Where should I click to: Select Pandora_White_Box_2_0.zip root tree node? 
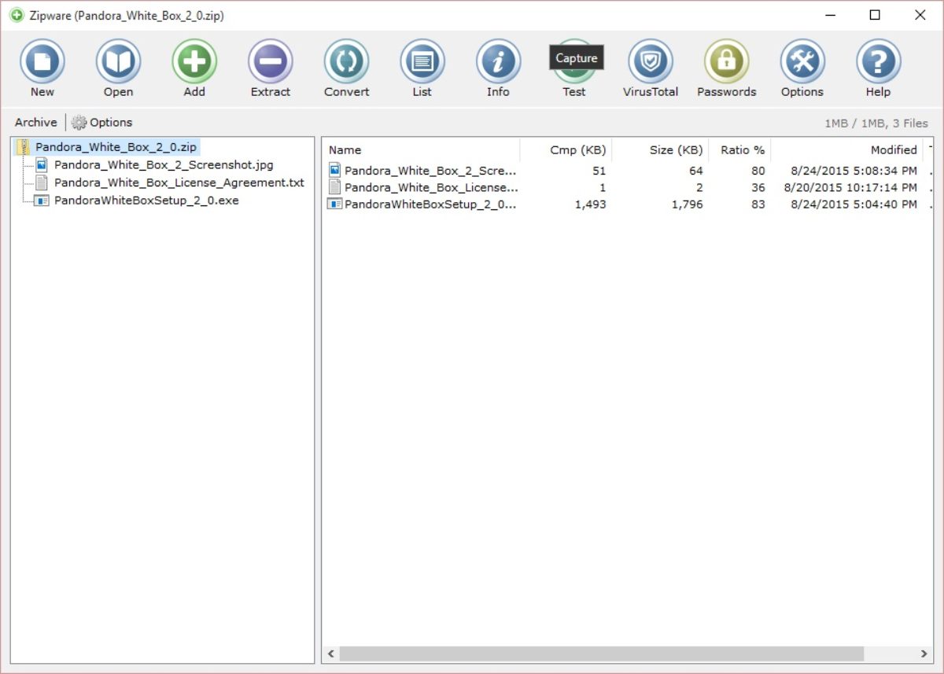pyautogui.click(x=116, y=147)
